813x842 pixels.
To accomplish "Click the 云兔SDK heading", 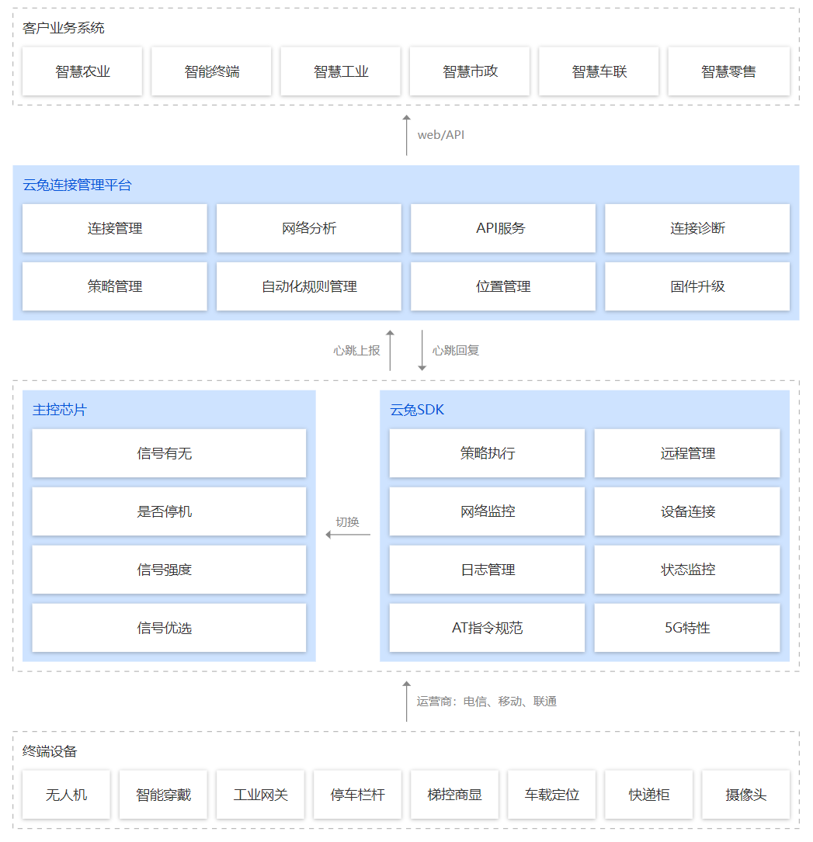I will pyautogui.click(x=417, y=411).
